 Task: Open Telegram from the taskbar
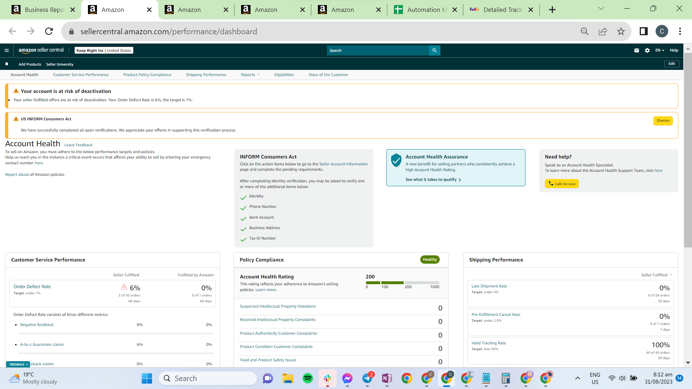367,378
